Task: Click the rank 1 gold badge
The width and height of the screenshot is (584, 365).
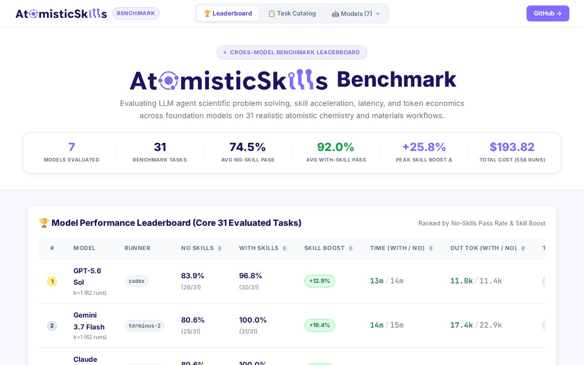Action: point(52,282)
